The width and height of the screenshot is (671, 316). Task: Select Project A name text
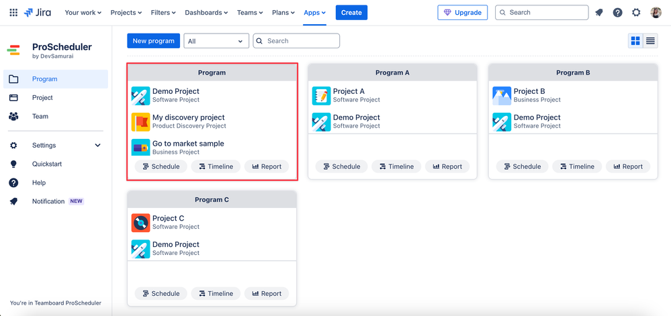pos(349,91)
